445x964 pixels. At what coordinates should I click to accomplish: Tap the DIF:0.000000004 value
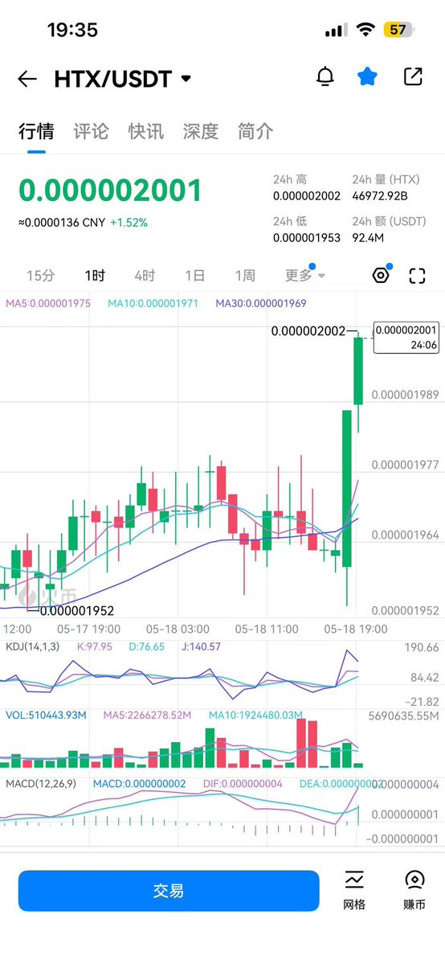(x=243, y=784)
